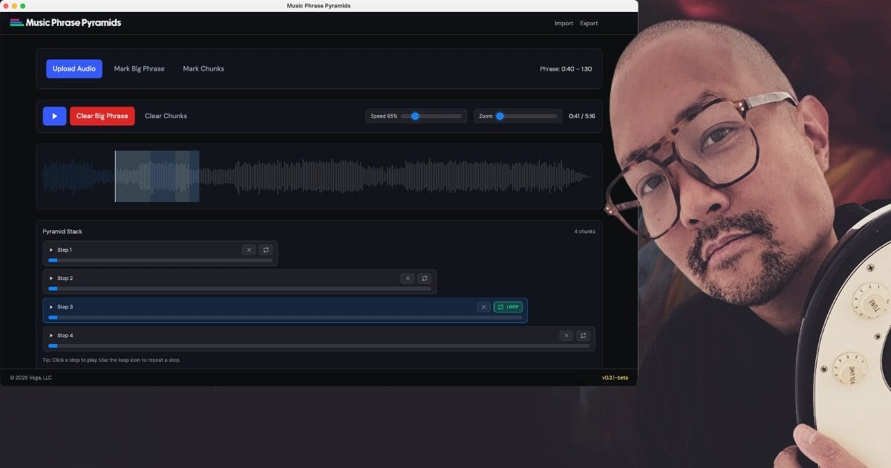Open the Export menu item
The image size is (891, 468).
point(589,23)
